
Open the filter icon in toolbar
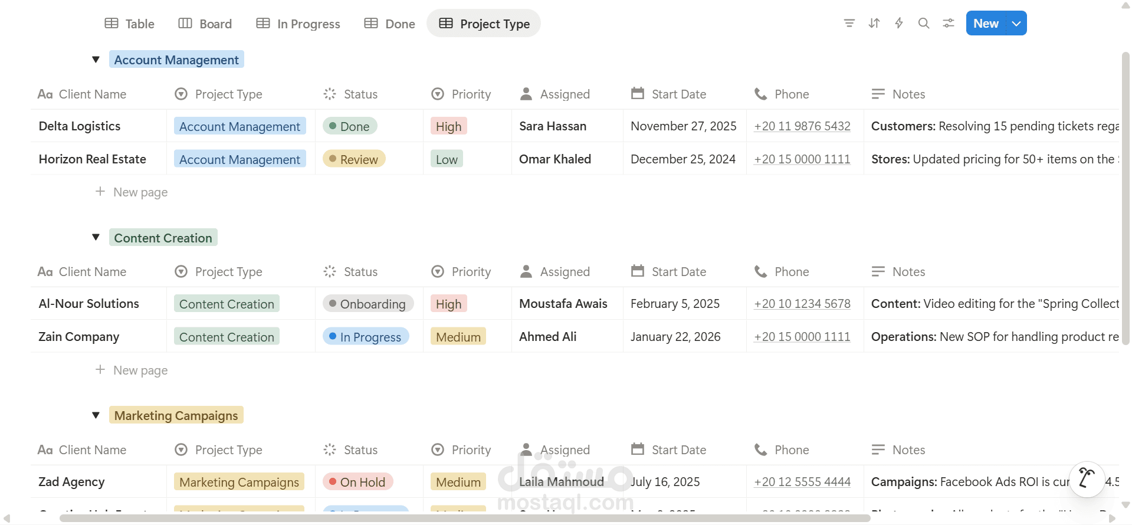[x=849, y=24]
